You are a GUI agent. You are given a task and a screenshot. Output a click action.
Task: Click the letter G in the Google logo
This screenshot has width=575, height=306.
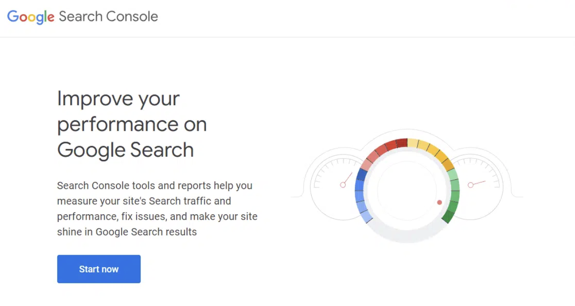[x=12, y=17]
